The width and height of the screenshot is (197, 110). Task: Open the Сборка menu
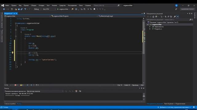[34, 5]
